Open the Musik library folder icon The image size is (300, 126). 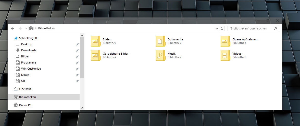160,55
